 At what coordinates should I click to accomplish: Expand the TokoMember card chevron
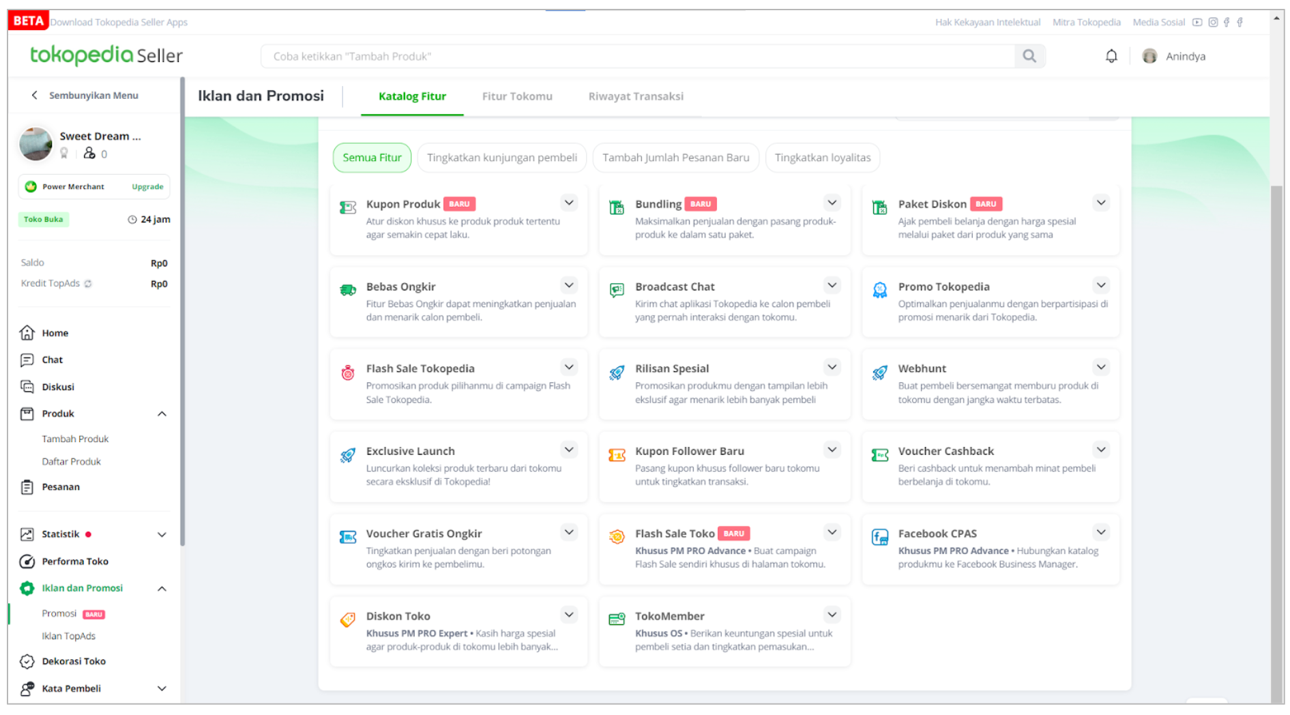(x=832, y=615)
